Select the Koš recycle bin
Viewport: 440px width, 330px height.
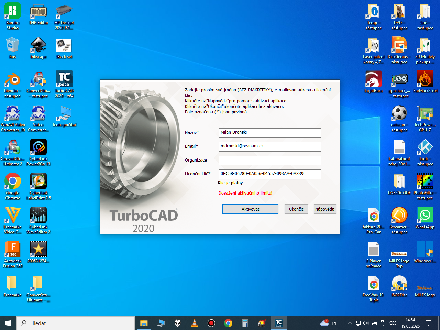13,48
